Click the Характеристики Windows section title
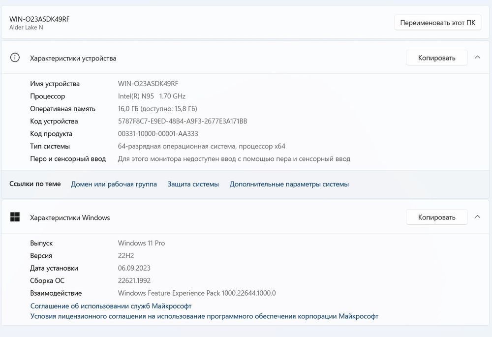The image size is (492, 337). [x=70, y=218]
